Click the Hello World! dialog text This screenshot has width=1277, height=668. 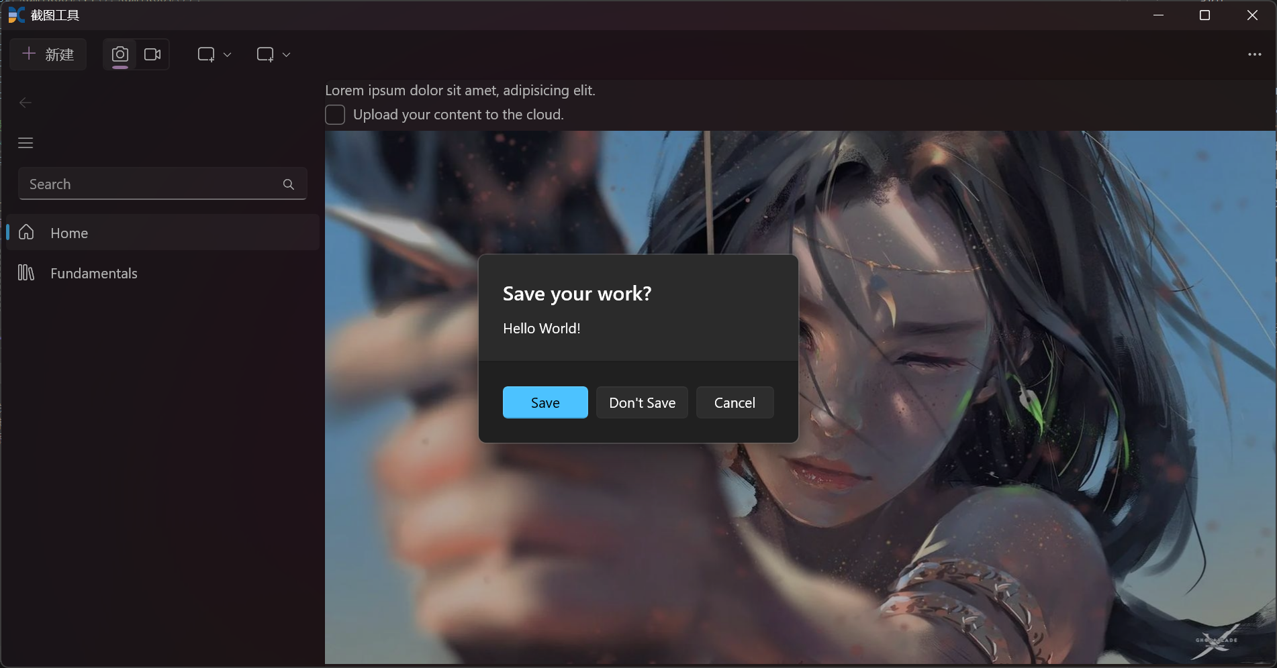coord(542,329)
